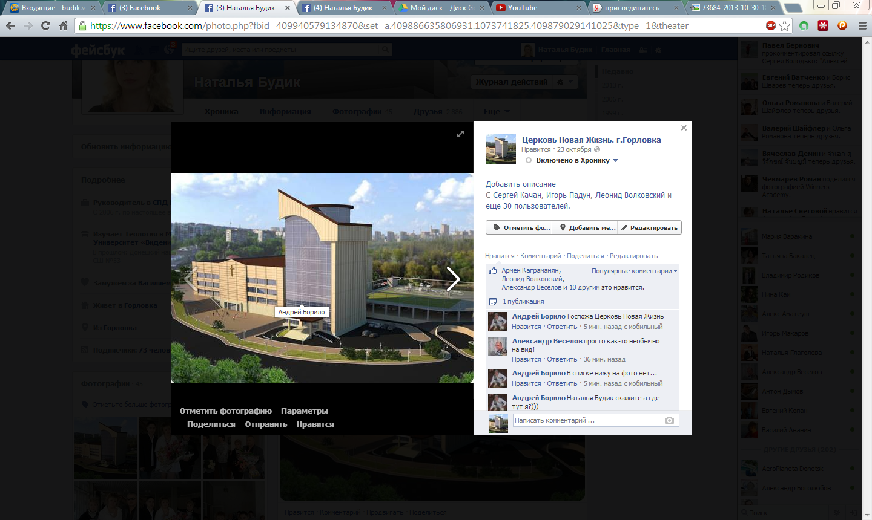The width and height of the screenshot is (872, 520).
Task: Click the browser address bar URL
Action: pos(389,26)
